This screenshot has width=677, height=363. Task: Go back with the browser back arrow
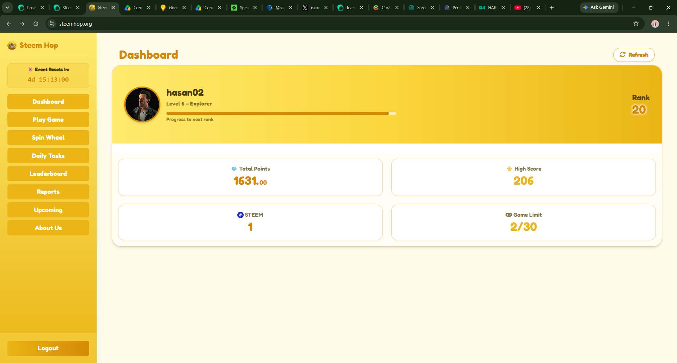coord(9,24)
